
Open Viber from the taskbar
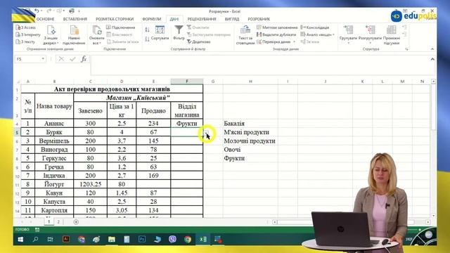[x=172, y=239]
